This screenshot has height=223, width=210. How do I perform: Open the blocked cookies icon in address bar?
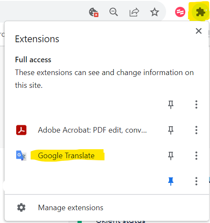click(93, 12)
